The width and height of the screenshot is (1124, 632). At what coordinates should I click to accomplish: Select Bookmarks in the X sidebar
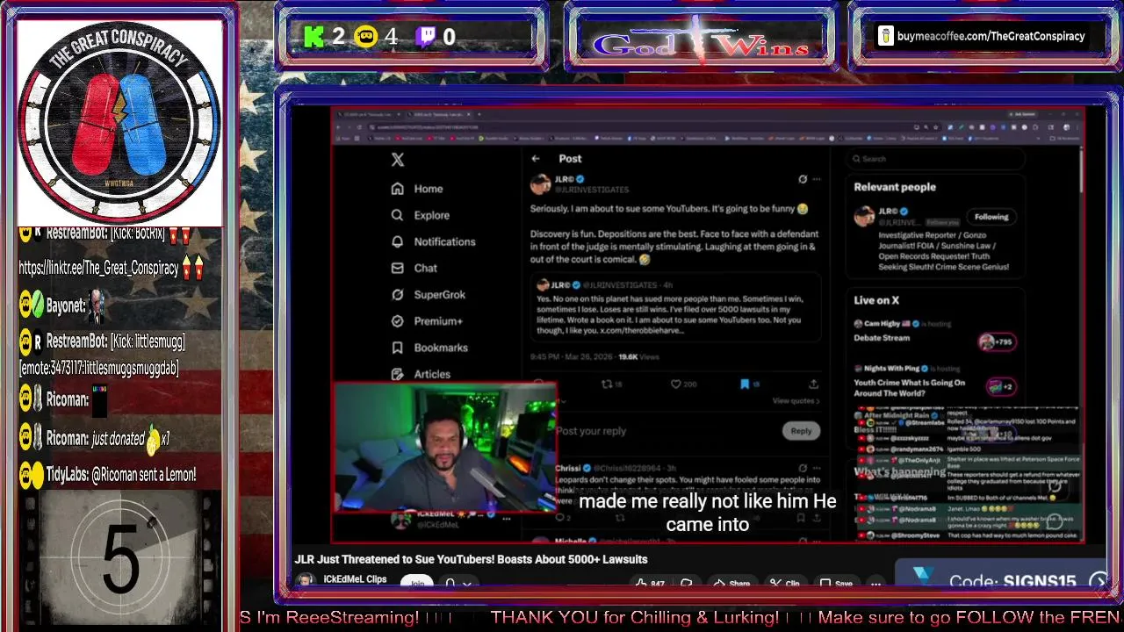(x=429, y=348)
